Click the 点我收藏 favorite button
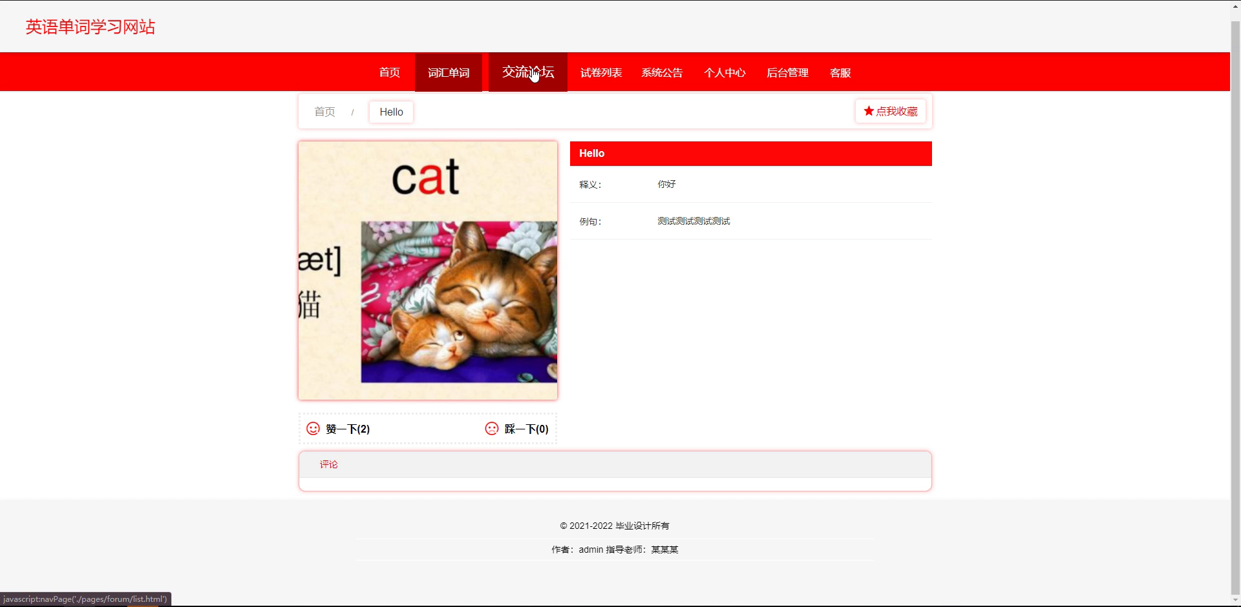Image resolution: width=1241 pixels, height=607 pixels. click(x=891, y=111)
